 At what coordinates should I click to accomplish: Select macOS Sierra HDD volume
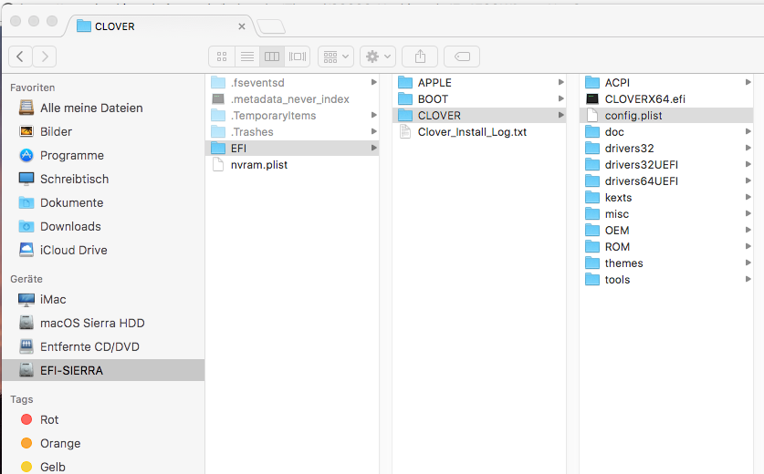[102, 323]
